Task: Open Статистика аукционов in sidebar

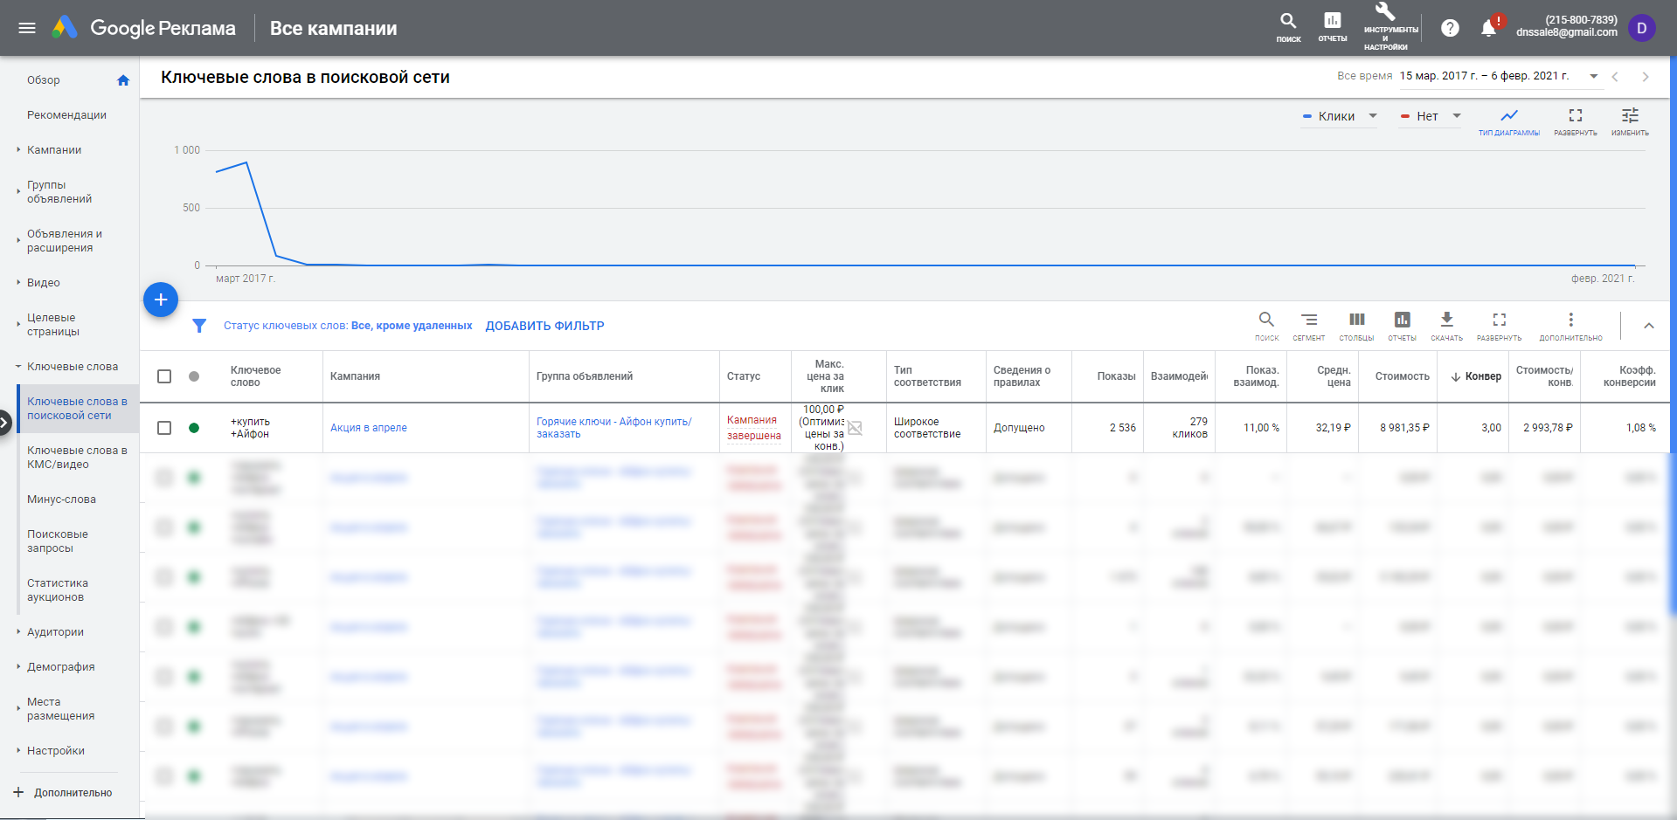Action: 58,590
